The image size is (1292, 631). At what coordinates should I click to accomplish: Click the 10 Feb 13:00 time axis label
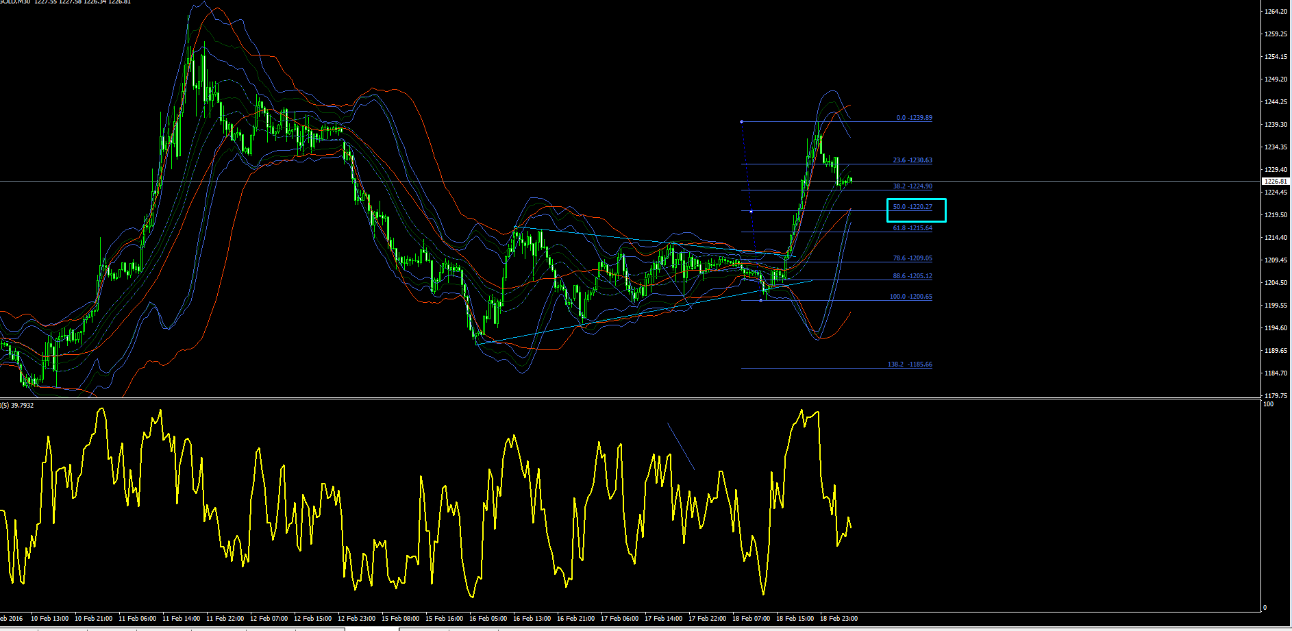pos(49,619)
